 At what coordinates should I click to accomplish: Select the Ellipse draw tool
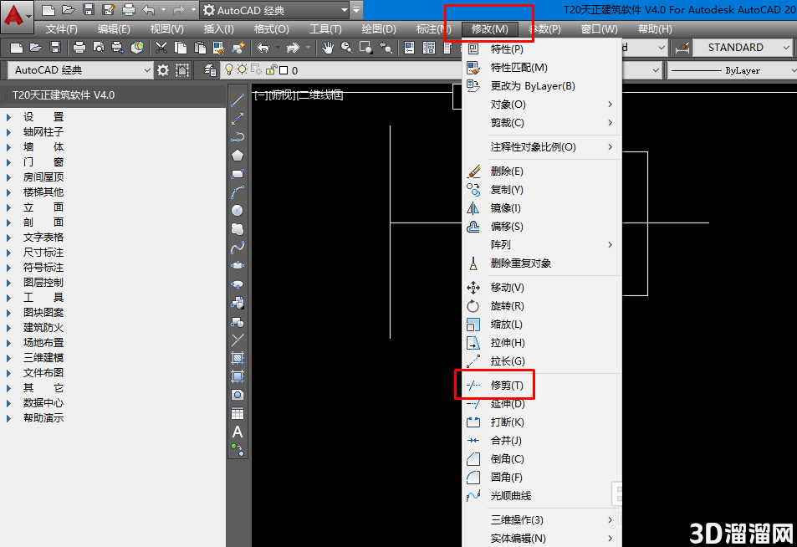[x=238, y=266]
